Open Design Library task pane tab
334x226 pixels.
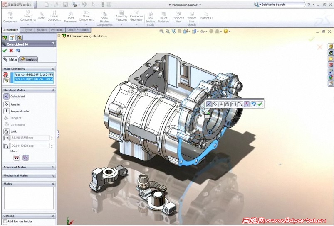331,53
